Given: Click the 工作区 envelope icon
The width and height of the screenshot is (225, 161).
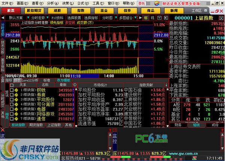Looking at the screenshot, I should [206, 10].
